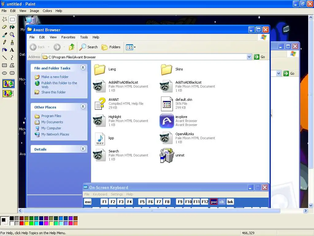Viewport: 314px width, 236px height.
Task: Activate the Pick Color eyedropper tool
Action: [x=5, y=35]
